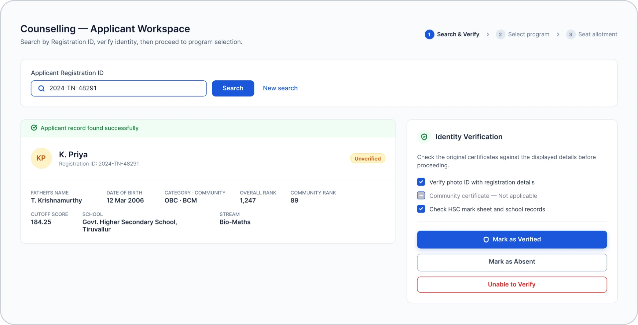Click Counselling — Applicant Workspace title
Viewport: 638px width, 325px height.
[x=105, y=29]
